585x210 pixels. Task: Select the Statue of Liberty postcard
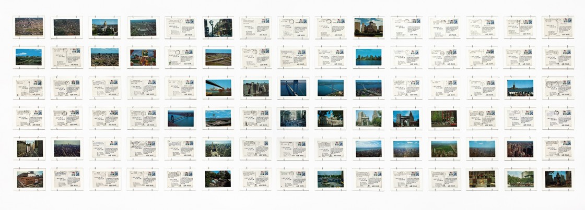coord(520,88)
